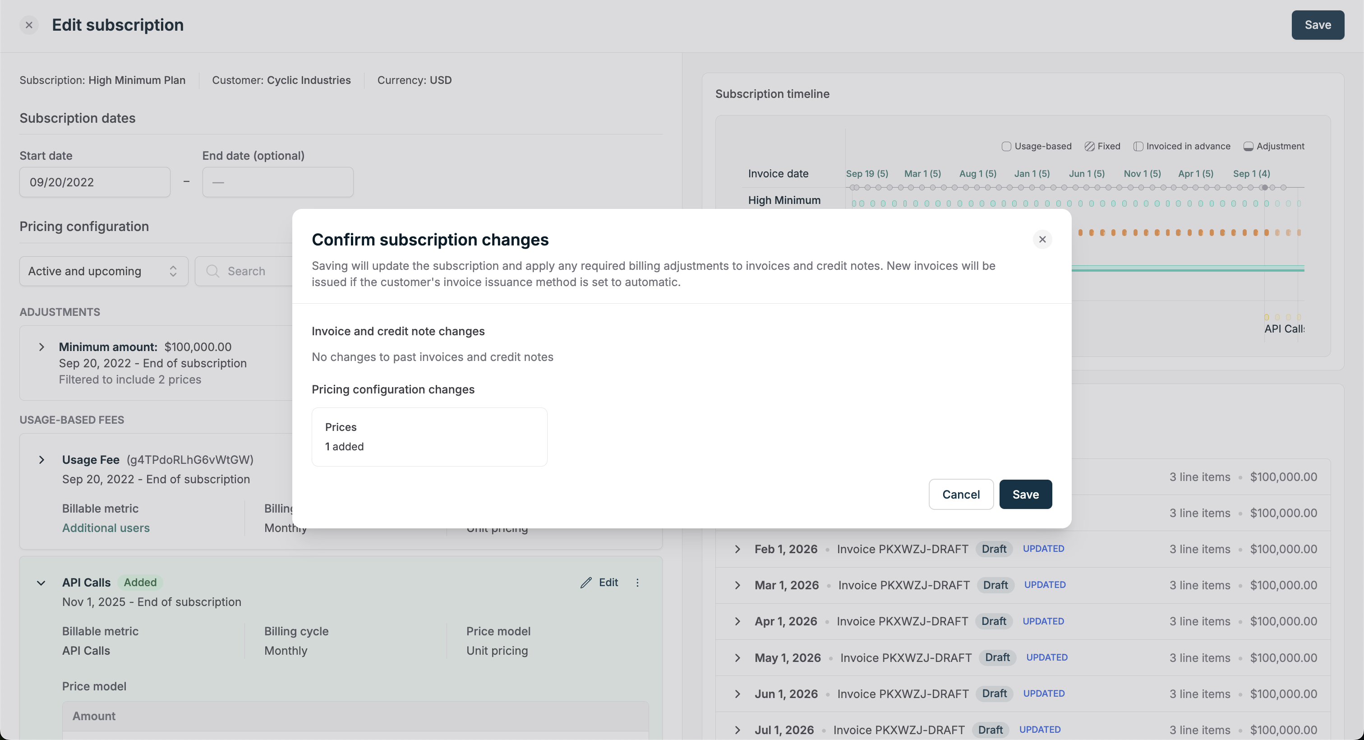Expand the Usage Fee row
1364x740 pixels.
tap(41, 460)
